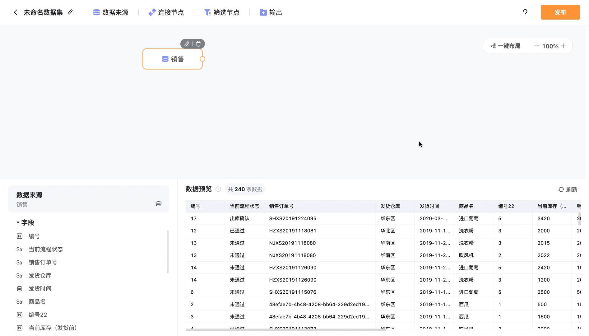Add a 连接节点 from toolbar
589x336 pixels.
coord(166,12)
